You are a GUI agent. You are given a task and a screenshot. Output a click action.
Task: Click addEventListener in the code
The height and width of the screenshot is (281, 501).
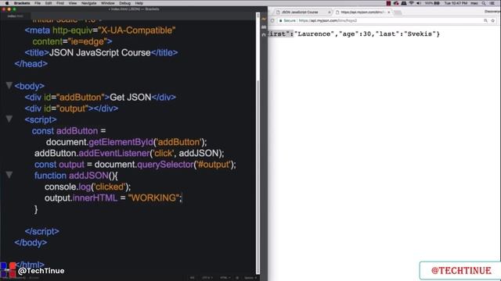(114, 153)
